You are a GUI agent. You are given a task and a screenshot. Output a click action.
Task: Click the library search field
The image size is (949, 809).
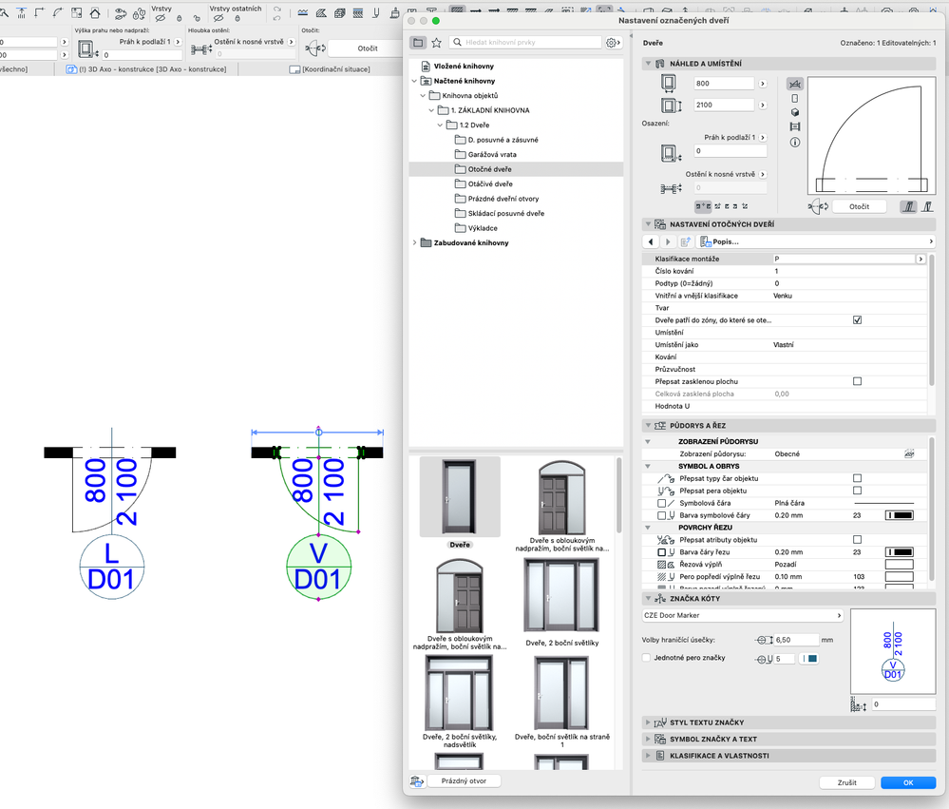(x=525, y=43)
